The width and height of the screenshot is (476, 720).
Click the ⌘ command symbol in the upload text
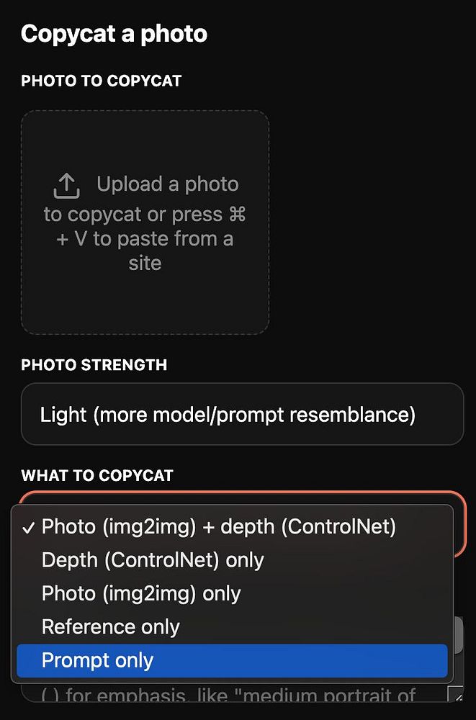pos(237,214)
